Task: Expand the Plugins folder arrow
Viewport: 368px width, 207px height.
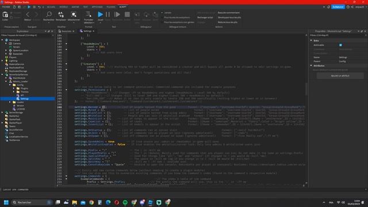Action: 14,88
